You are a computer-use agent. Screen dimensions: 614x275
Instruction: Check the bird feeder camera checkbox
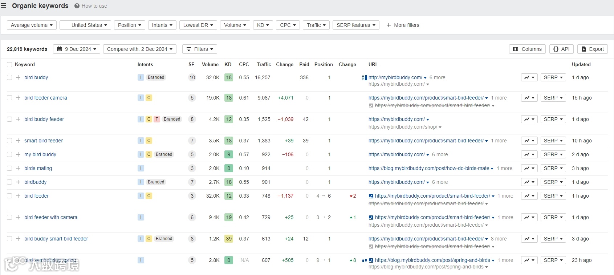coord(9,98)
